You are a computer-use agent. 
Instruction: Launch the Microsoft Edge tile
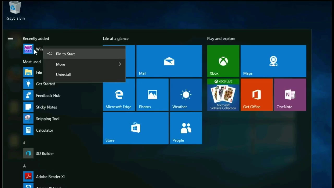point(119,95)
